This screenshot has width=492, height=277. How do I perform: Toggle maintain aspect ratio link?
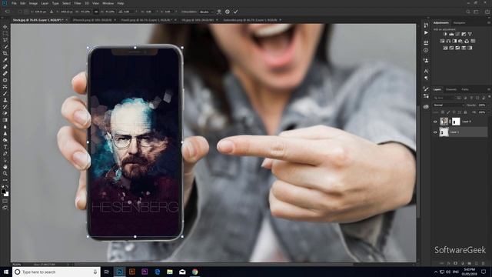(96, 12)
